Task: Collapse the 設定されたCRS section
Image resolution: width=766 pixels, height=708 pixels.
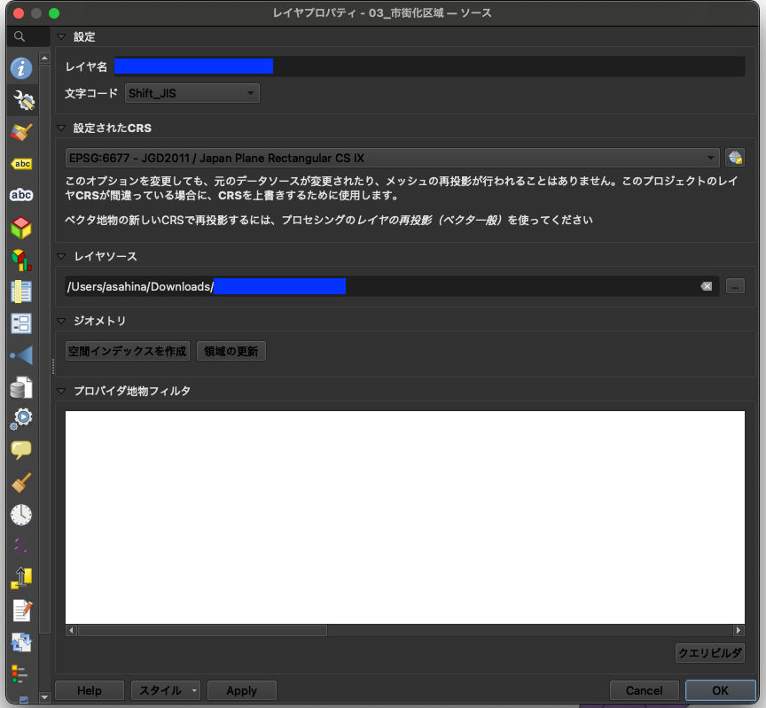Action: 60,128
